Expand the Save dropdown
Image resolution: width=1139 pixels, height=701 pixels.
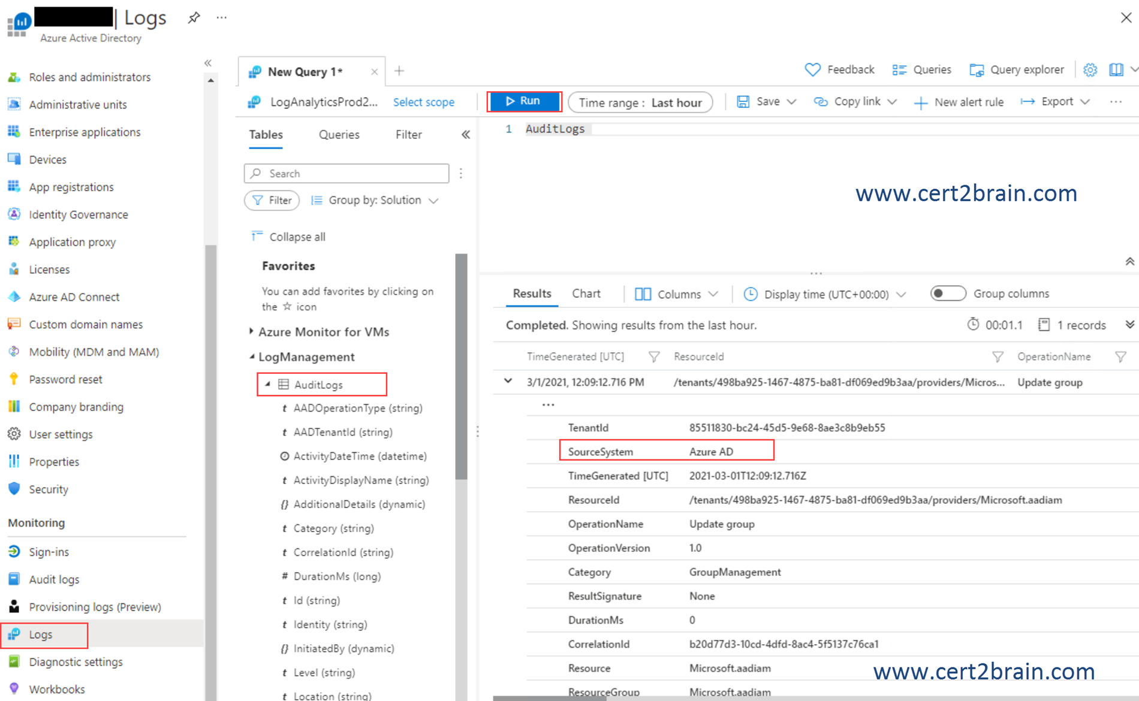[x=792, y=102]
